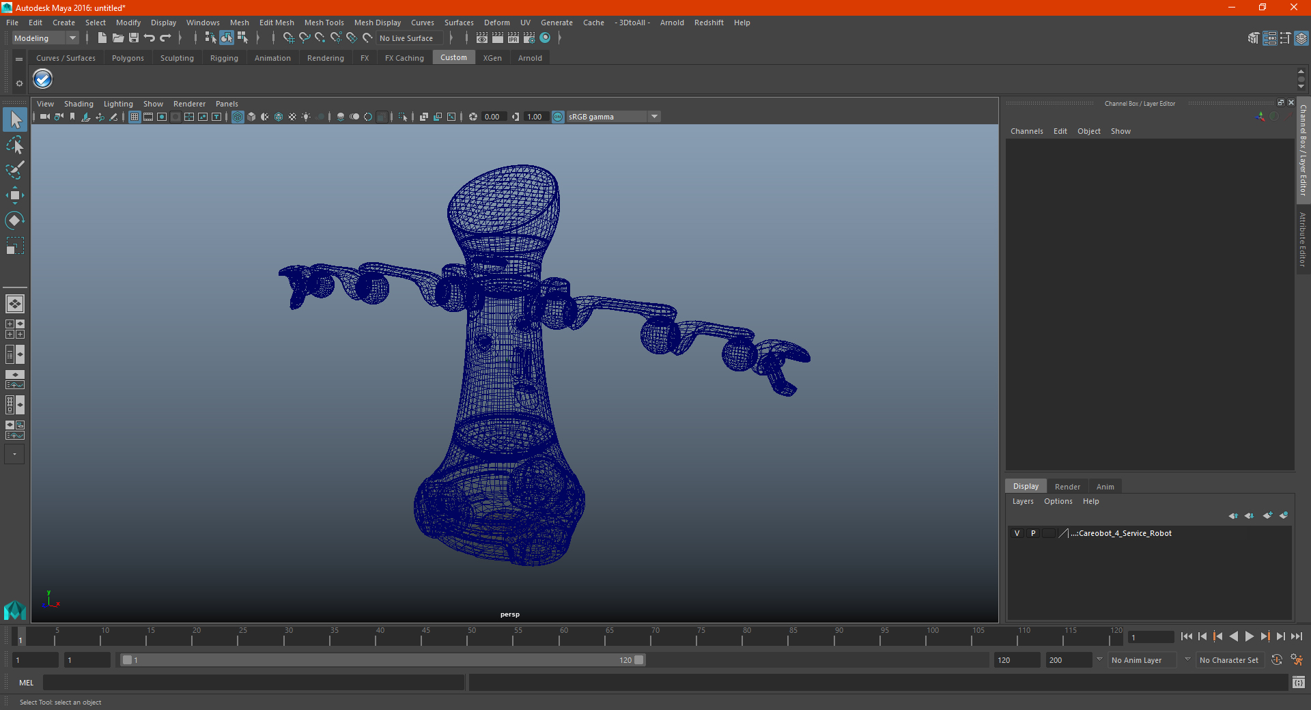Open the shelf tab list menu button
1311x710 pixels.
[x=19, y=60]
